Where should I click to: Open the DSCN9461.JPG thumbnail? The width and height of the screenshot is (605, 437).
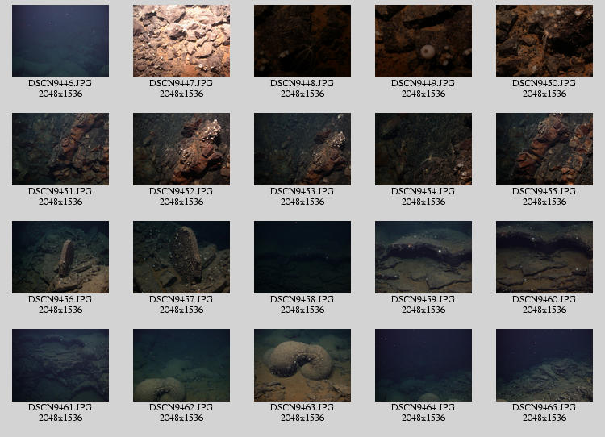pos(60,365)
